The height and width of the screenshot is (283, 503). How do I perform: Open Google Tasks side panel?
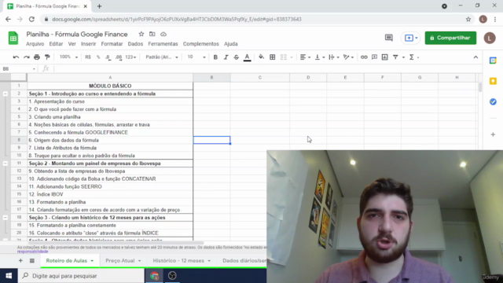[x=493, y=101]
